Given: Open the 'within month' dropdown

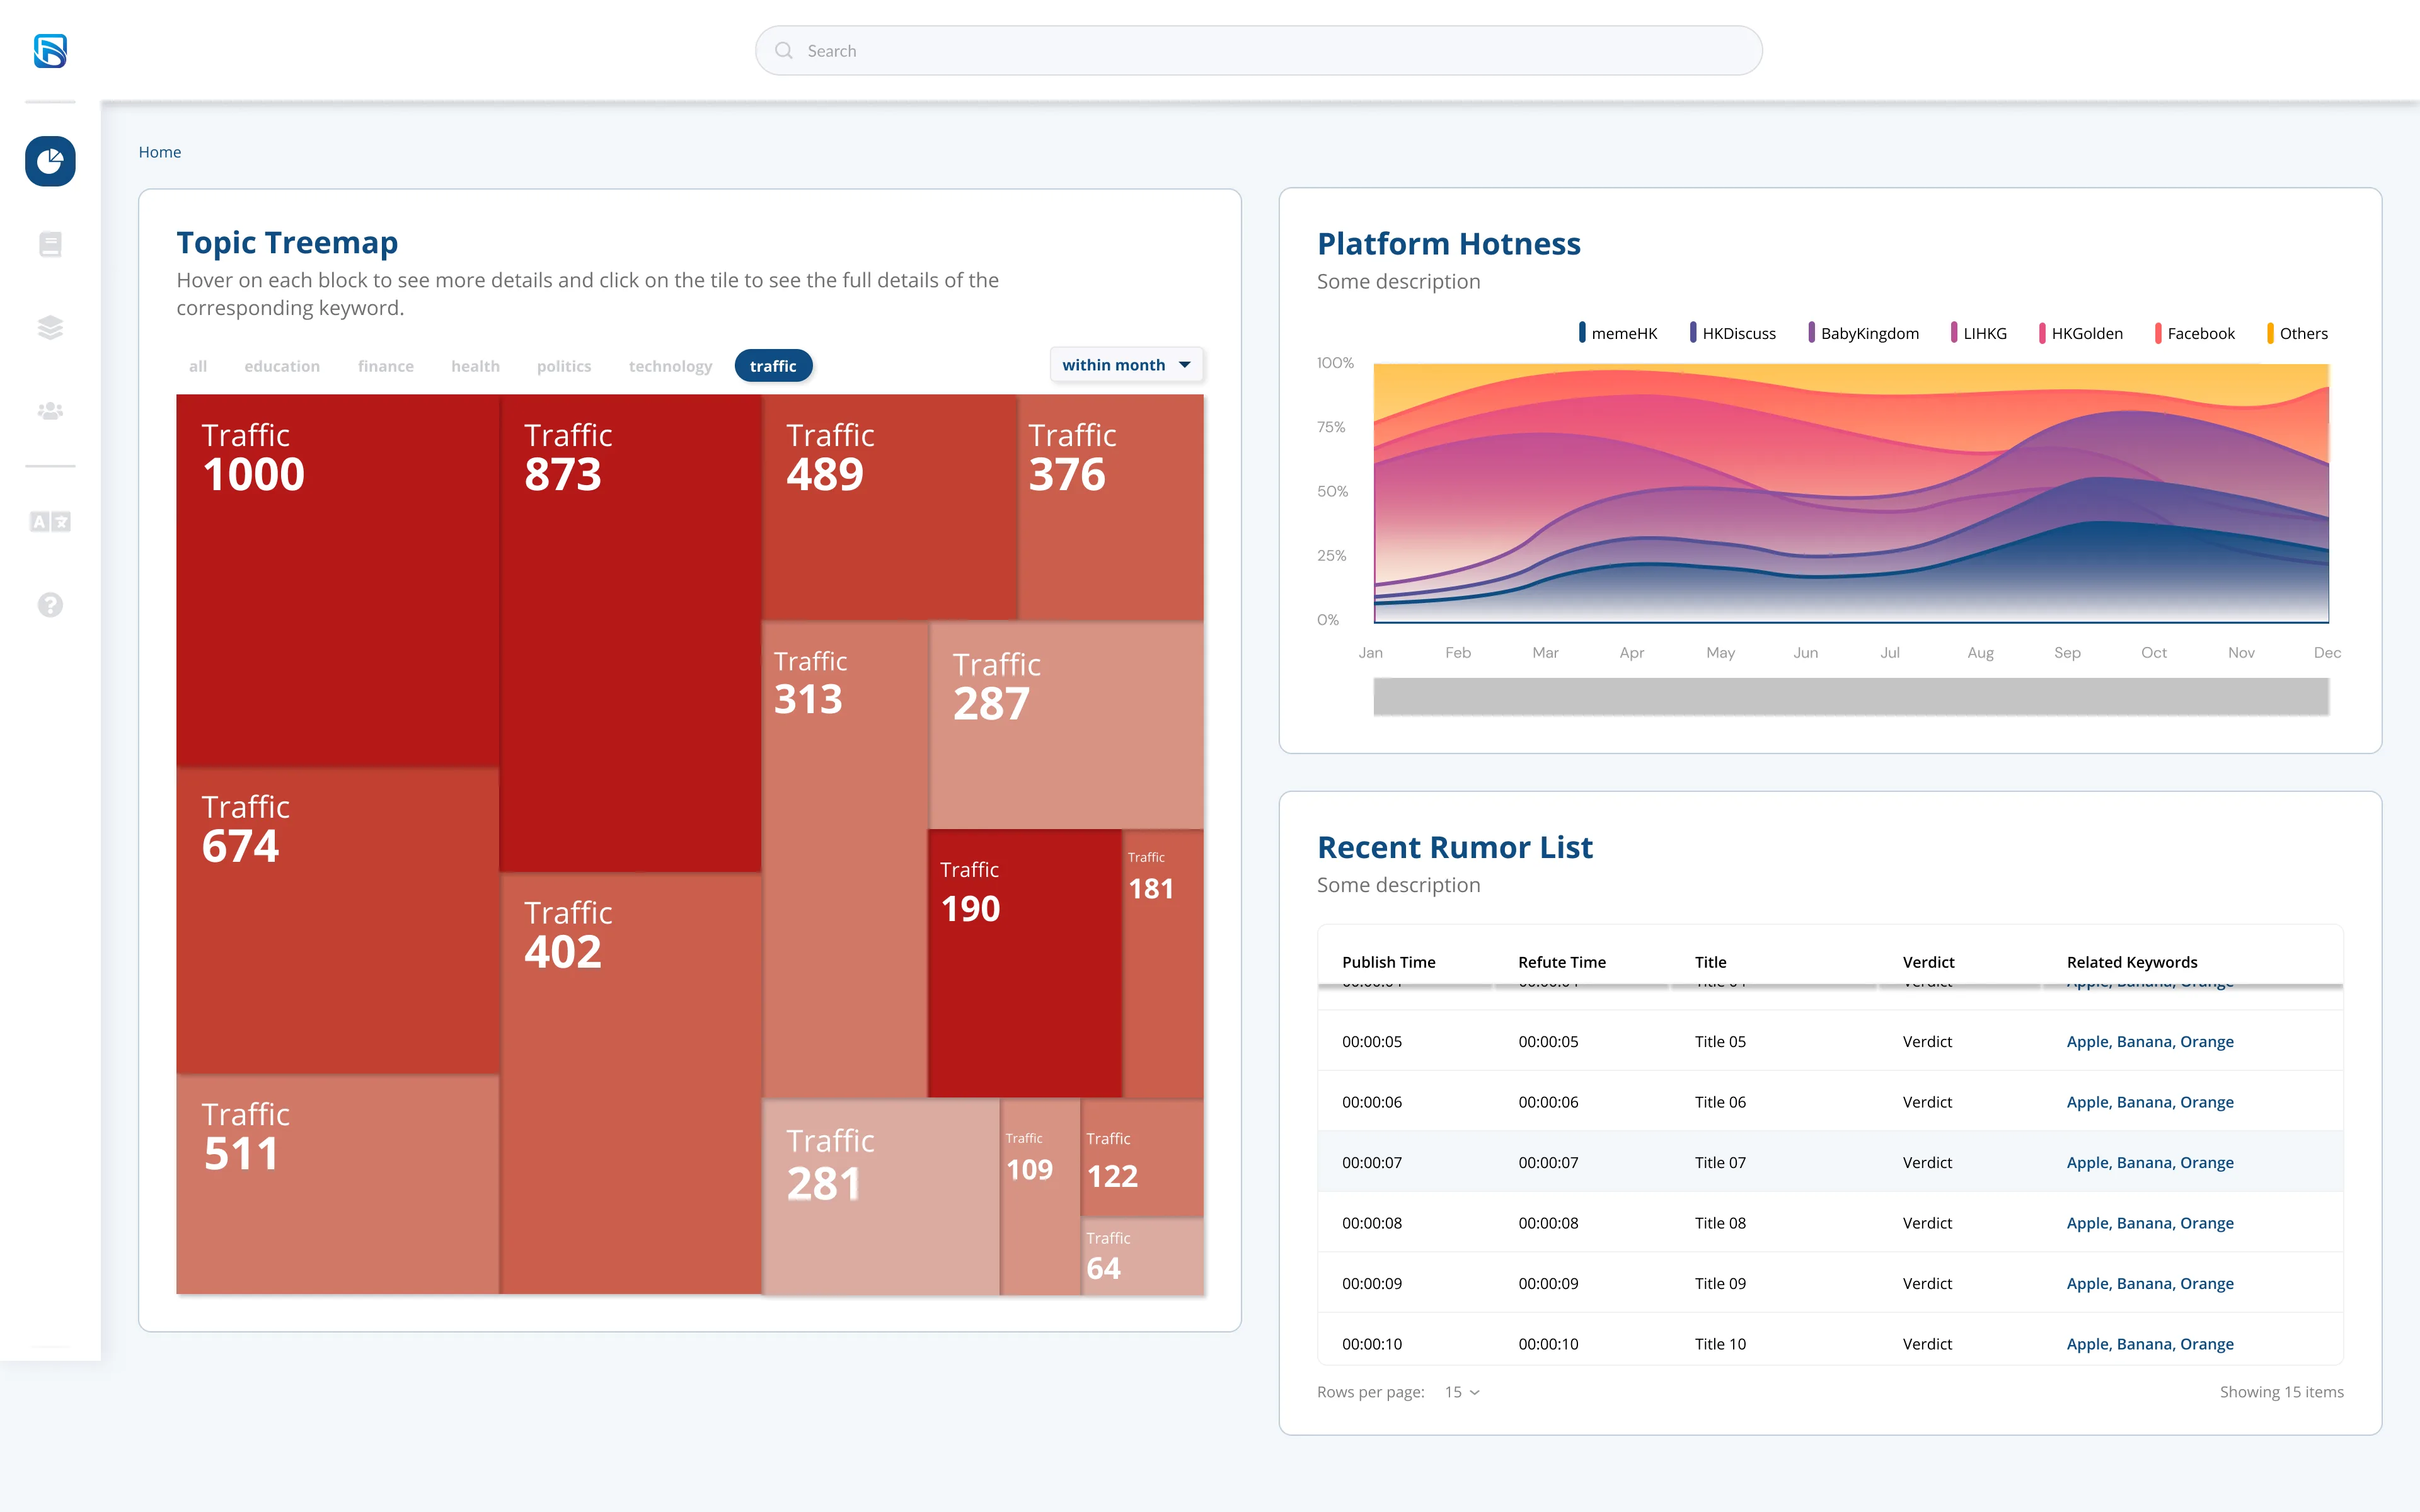Looking at the screenshot, I should point(1126,365).
